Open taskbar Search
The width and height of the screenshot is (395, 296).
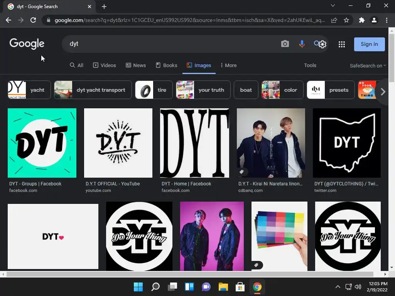[x=155, y=287]
